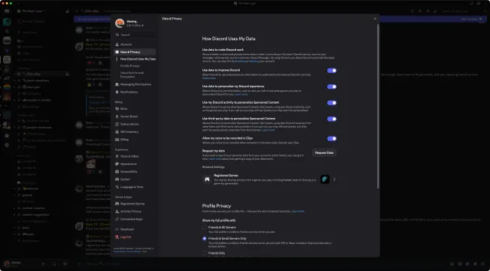Screen dimensions: 490x271
Task: Click the Activity Privacy icon
Action: tap(117, 211)
